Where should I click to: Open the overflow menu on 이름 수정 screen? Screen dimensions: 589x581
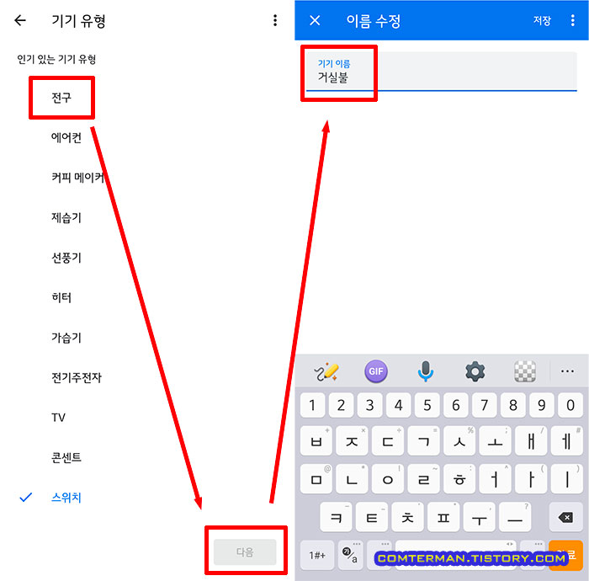(x=572, y=20)
